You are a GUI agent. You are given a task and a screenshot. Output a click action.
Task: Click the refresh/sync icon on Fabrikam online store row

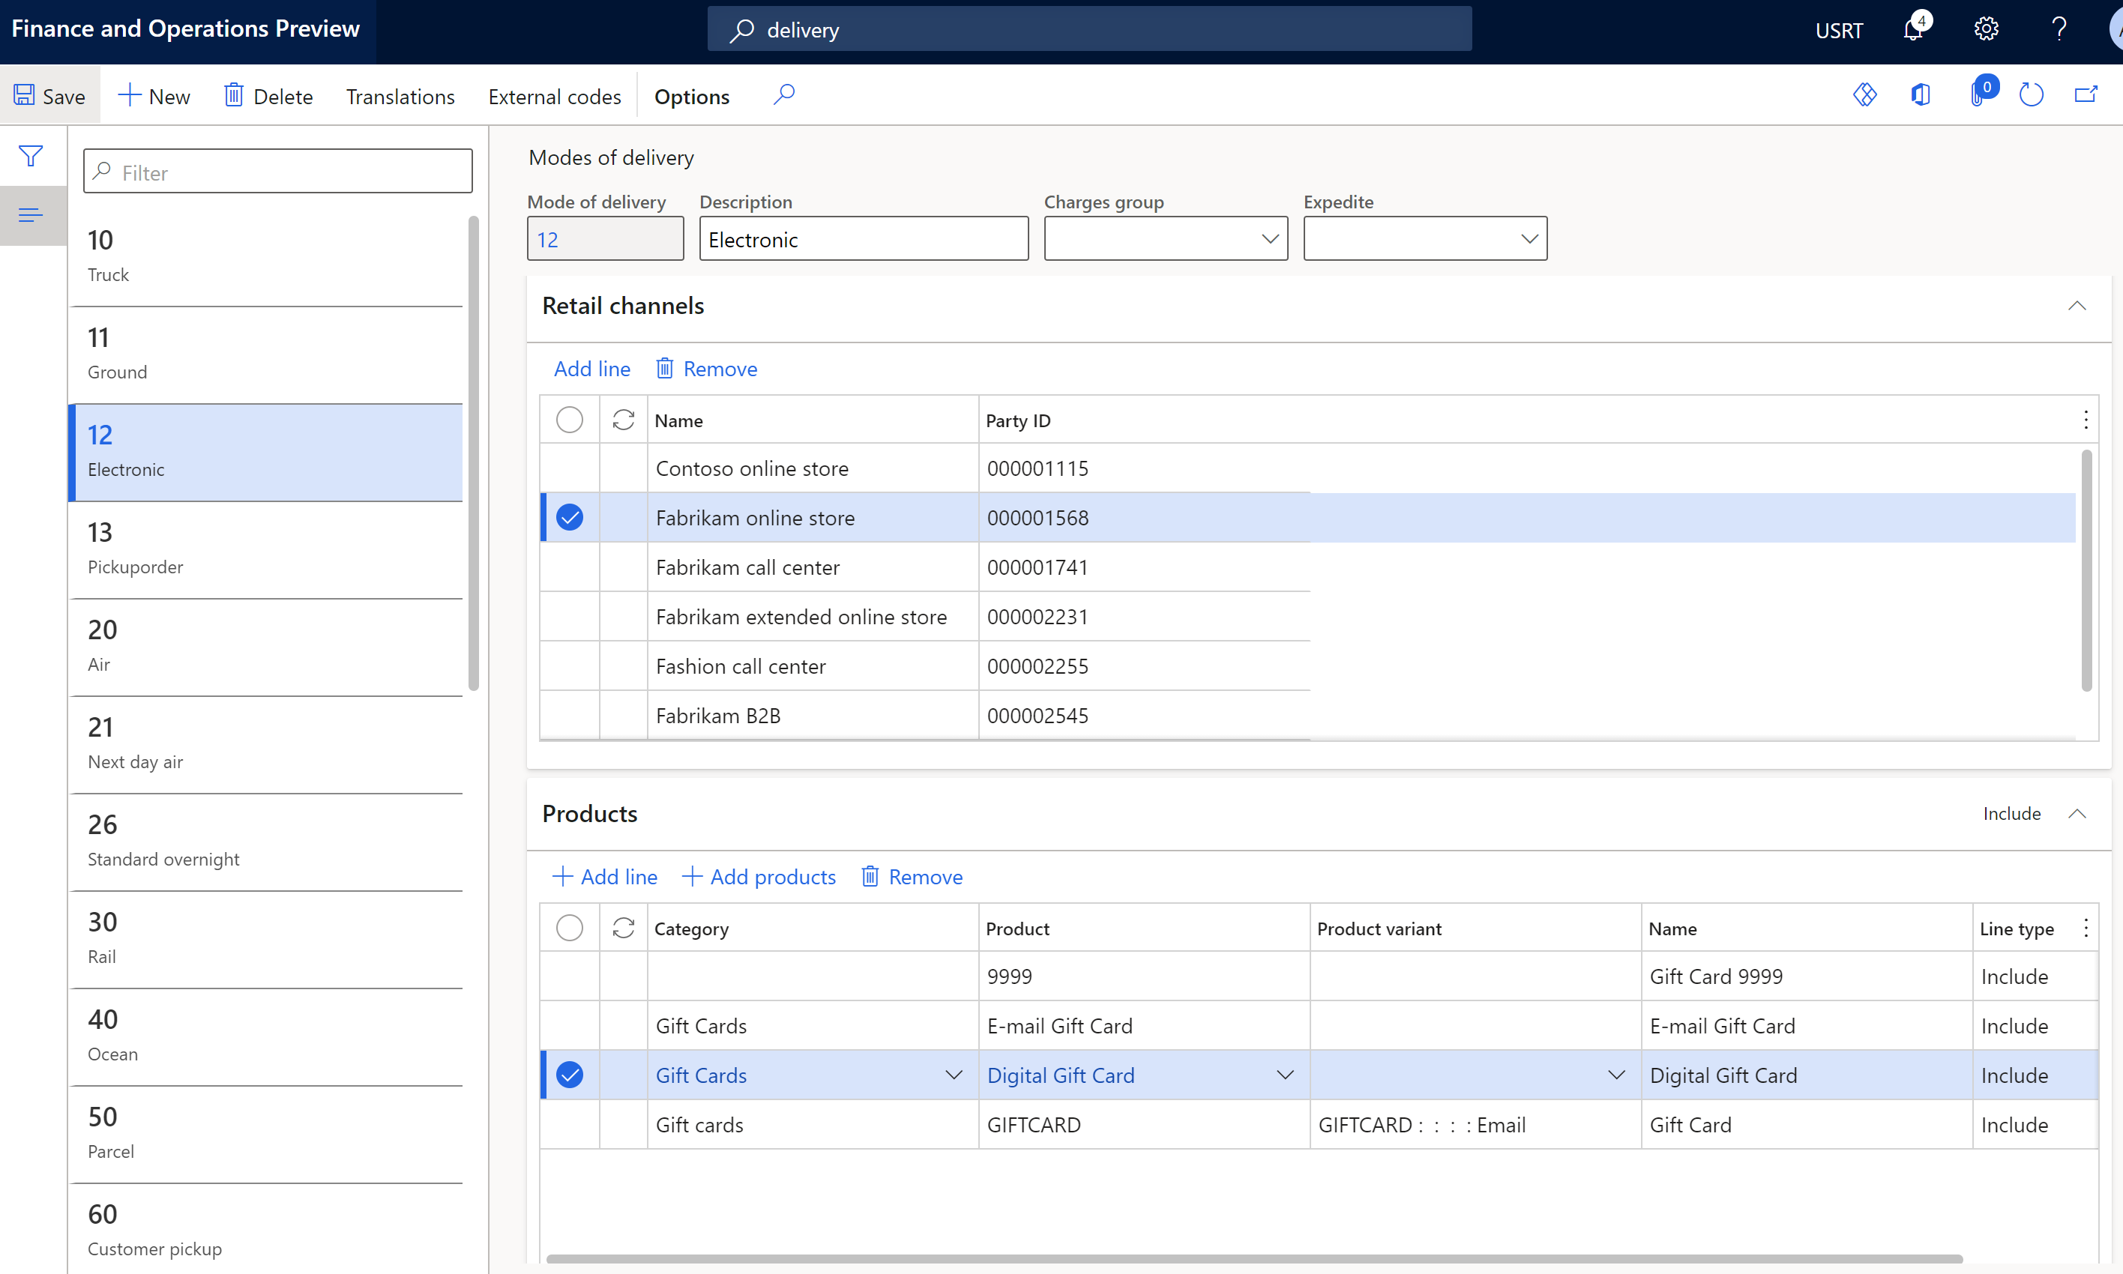coord(623,517)
